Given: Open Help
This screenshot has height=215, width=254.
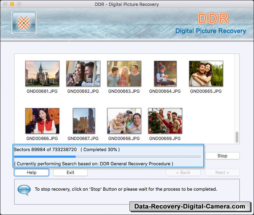Looking at the screenshot, I should pos(32,172).
